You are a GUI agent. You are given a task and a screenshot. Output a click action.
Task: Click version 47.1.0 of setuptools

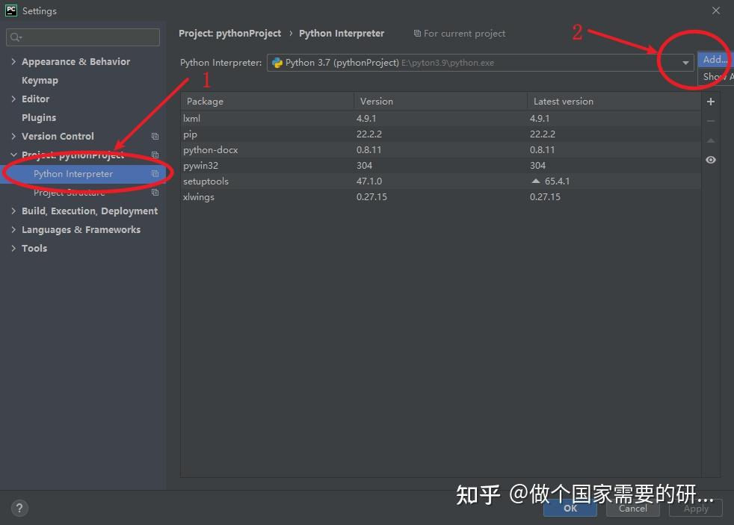(369, 181)
